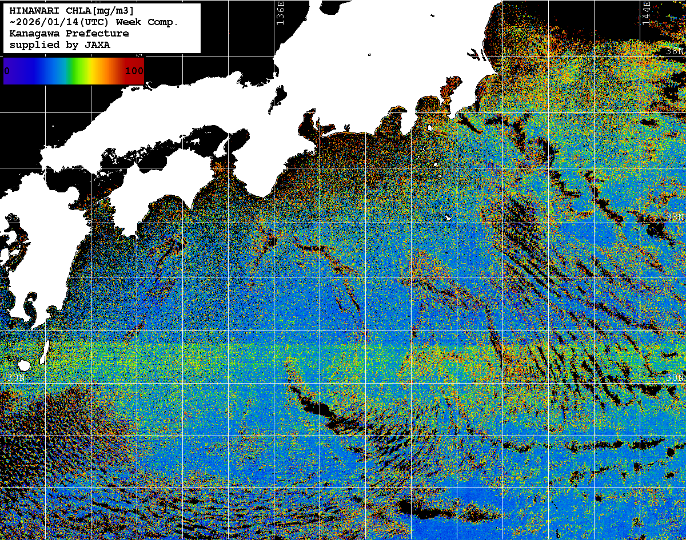Click the 100 label on the color scale

point(134,71)
